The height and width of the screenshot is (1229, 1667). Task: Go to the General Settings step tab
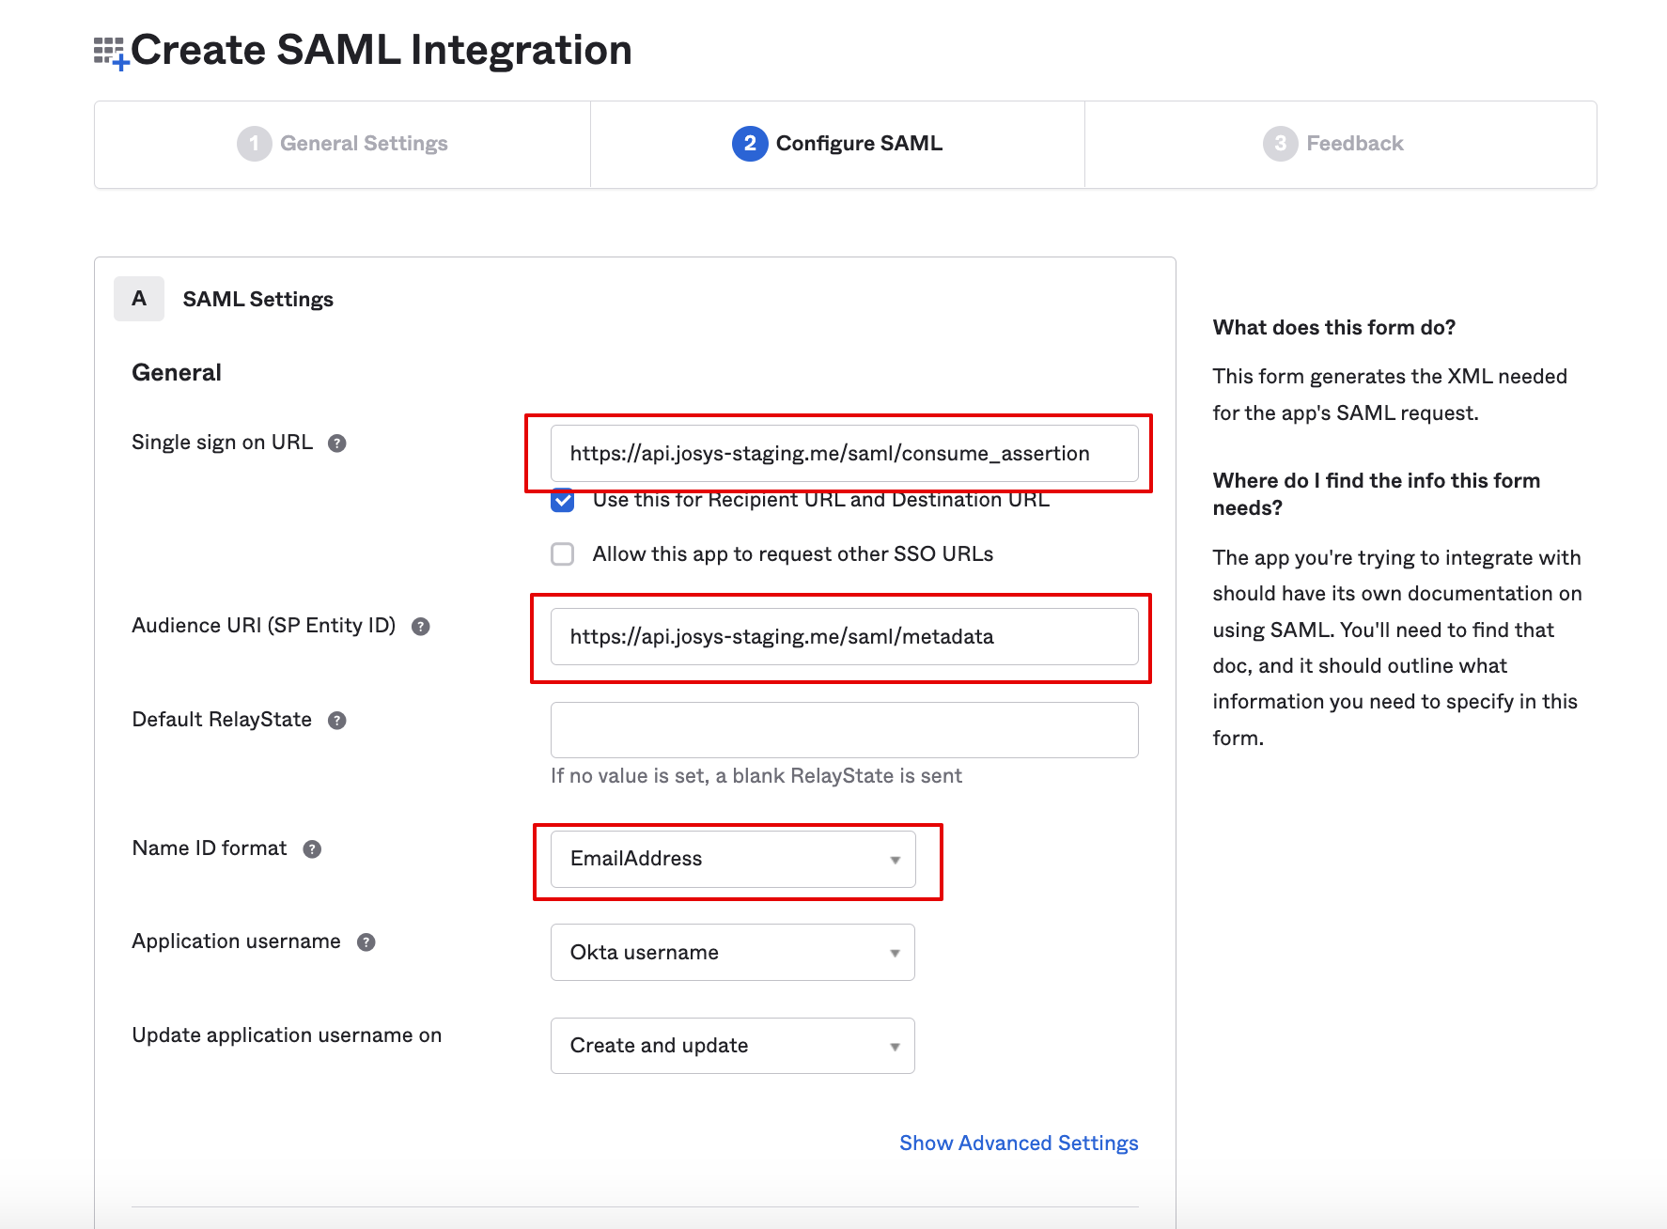[364, 144]
